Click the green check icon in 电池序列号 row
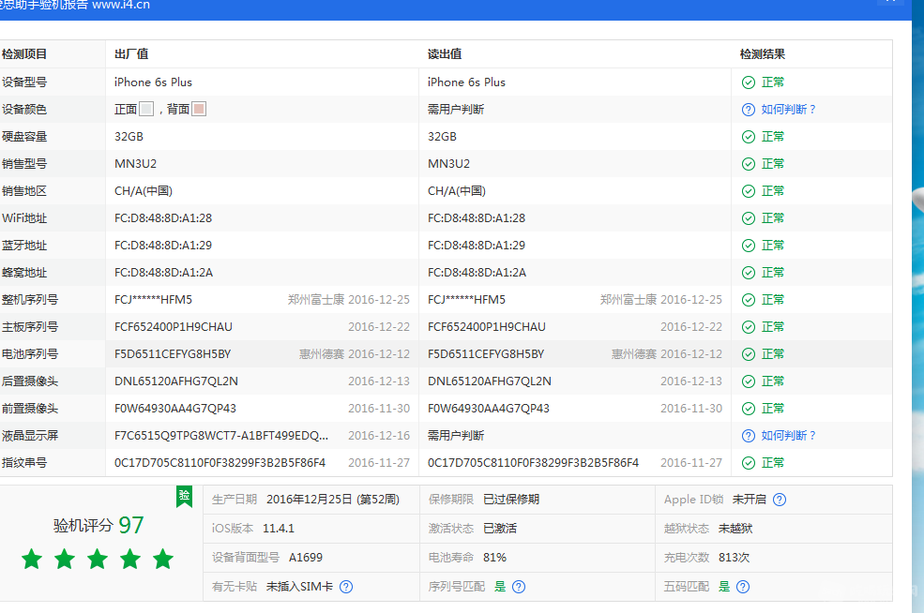The image size is (924, 613). coord(749,354)
